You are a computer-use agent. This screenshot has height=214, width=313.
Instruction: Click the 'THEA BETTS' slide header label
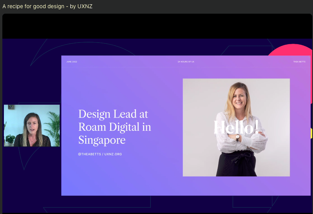coord(299,62)
